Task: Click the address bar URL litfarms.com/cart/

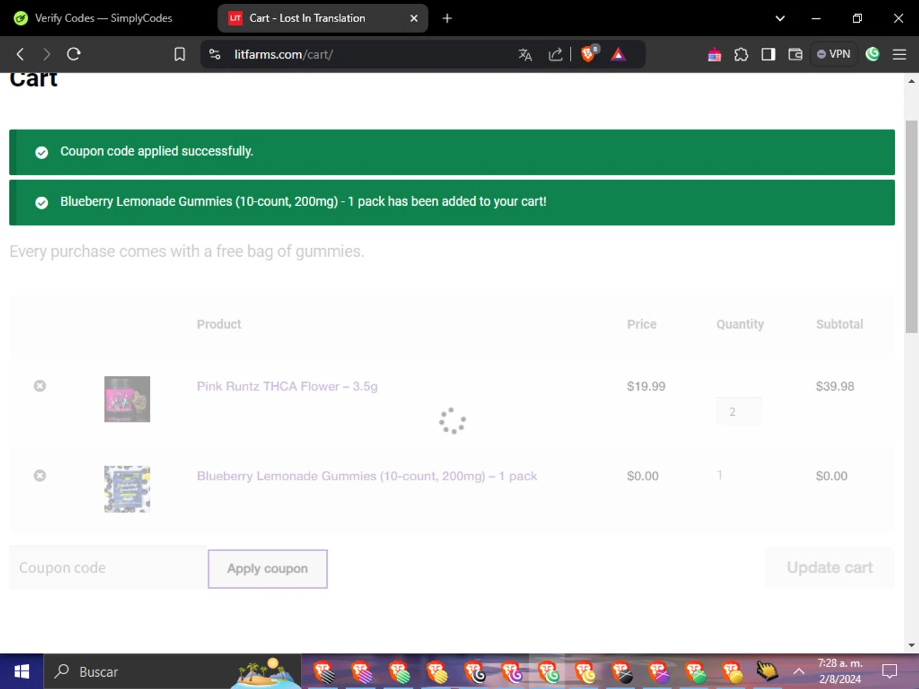Action: coord(284,55)
